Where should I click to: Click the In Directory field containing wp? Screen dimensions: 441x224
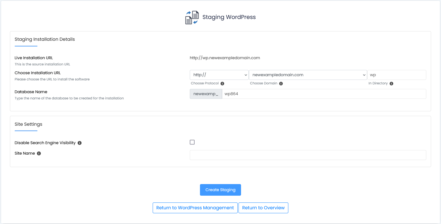[x=397, y=75]
